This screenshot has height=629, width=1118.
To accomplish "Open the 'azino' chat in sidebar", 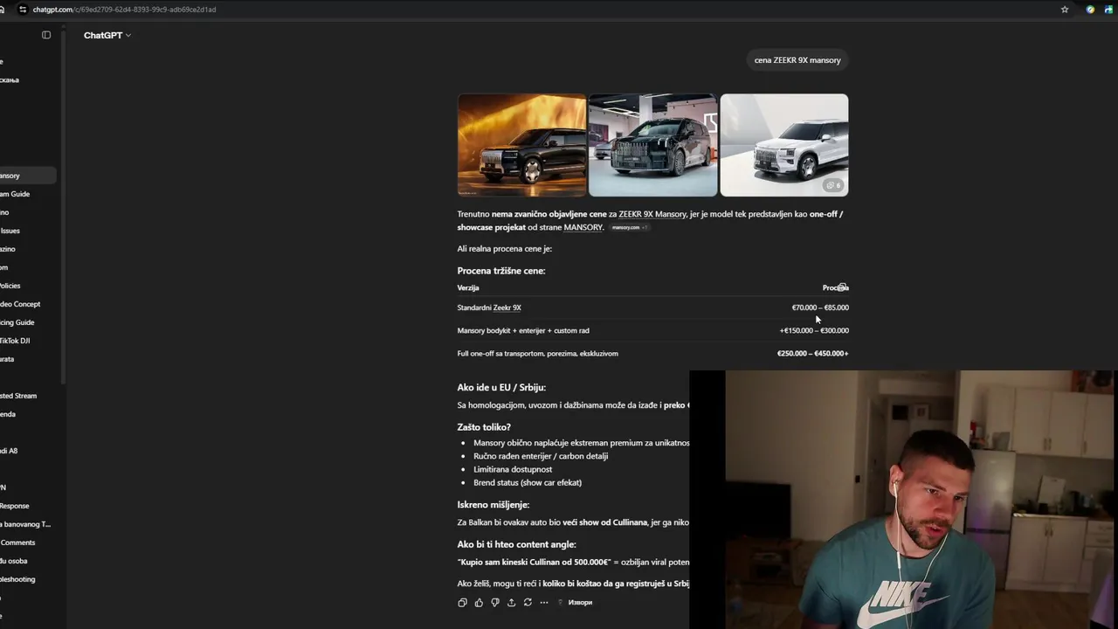I will pos(26,249).
